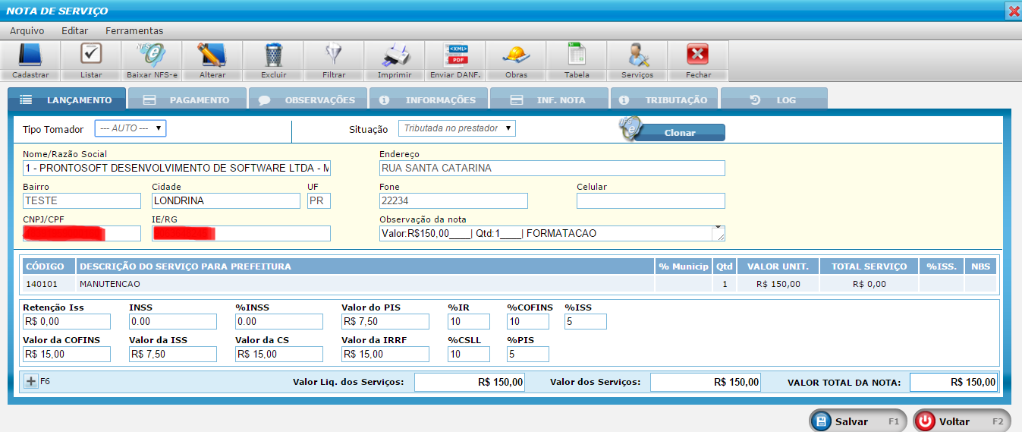Open the Ferramentas menu
1022x432 pixels.
[x=134, y=31]
